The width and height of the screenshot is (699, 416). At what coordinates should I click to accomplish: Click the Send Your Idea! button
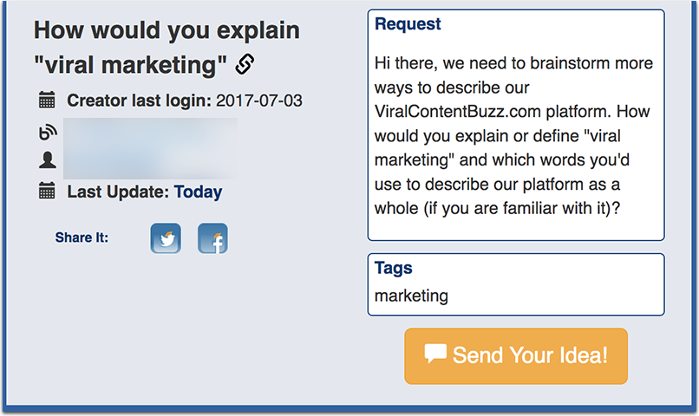coord(516,356)
